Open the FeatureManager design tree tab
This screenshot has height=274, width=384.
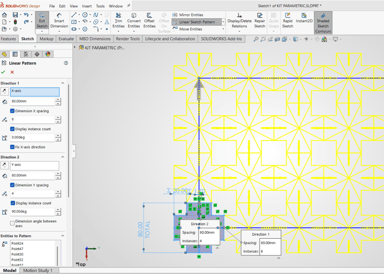point(4,54)
